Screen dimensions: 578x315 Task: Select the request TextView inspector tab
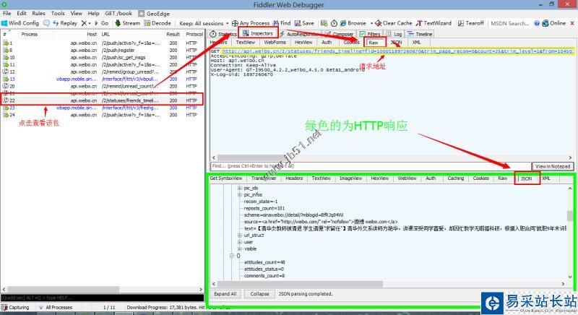pos(245,43)
